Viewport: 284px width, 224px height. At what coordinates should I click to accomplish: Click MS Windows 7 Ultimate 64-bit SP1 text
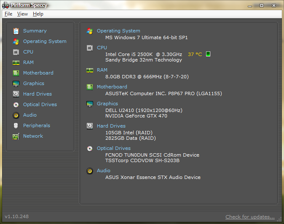coord(147,37)
